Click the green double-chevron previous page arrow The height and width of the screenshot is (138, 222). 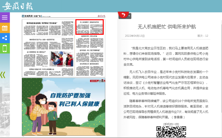click(3, 75)
